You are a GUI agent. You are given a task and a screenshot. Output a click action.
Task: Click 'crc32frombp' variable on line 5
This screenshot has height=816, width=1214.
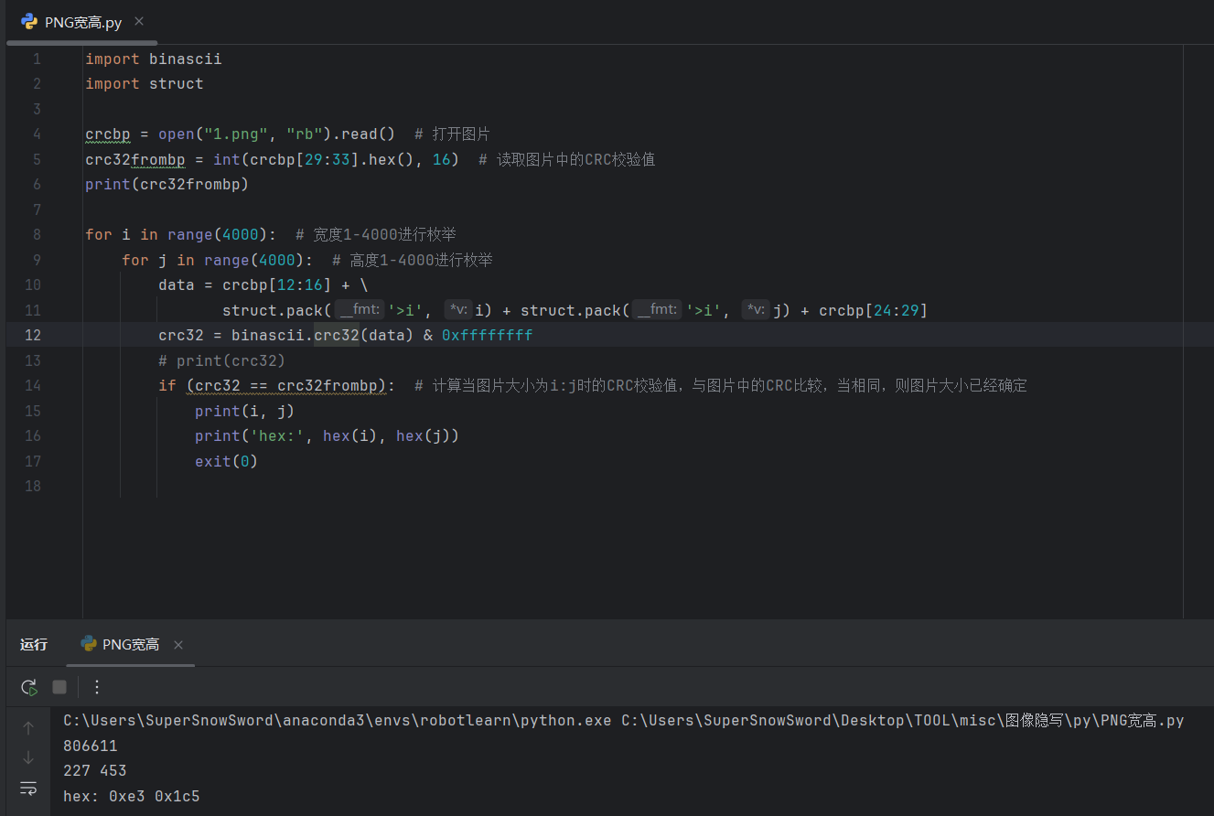tap(135, 159)
